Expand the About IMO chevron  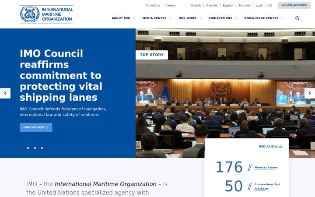134,18
